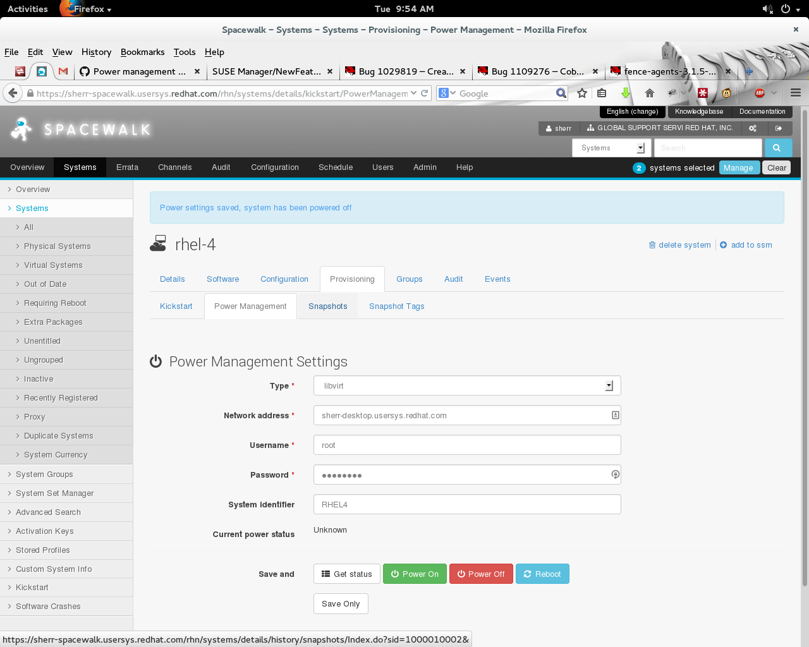Close the fence-agents browser tab
Image resolution: width=809 pixels, height=647 pixels.
[728, 71]
